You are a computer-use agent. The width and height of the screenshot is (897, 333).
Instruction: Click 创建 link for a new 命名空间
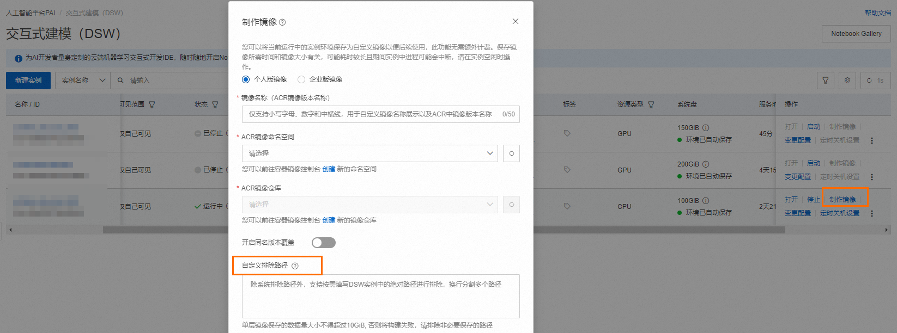coord(329,169)
